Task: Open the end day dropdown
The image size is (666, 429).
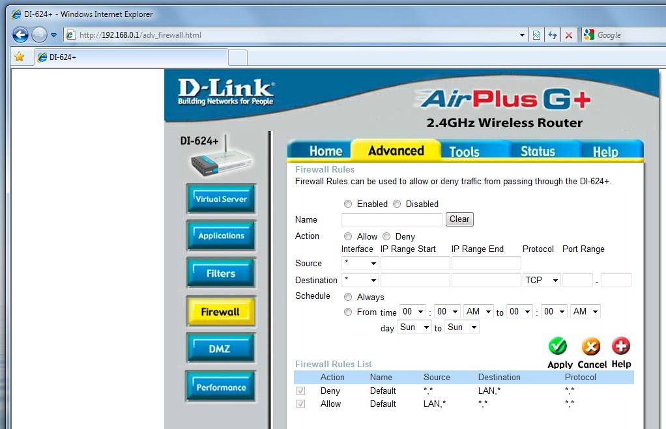Action: point(461,327)
